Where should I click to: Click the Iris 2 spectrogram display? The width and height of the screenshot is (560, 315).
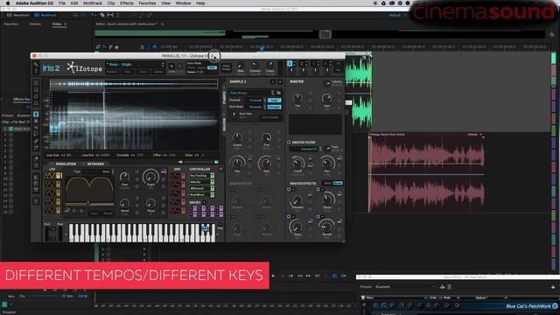tap(134, 121)
